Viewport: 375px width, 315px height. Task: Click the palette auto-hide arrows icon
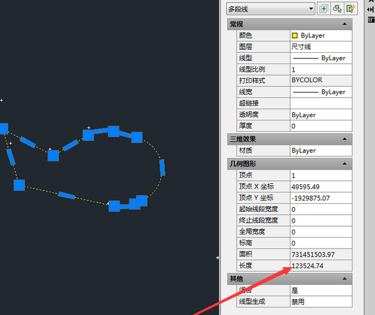371,10
